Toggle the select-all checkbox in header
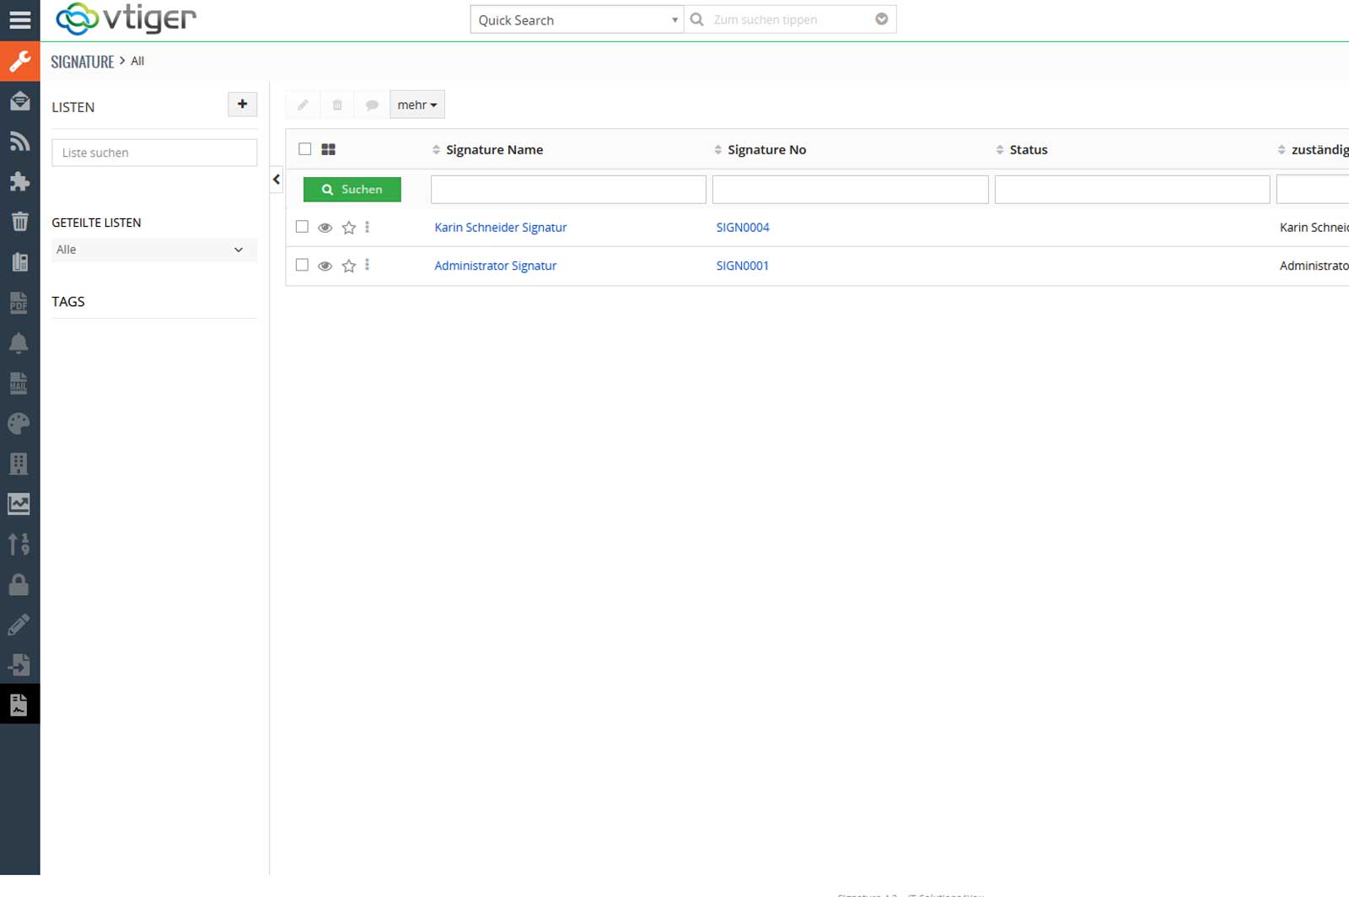 pyautogui.click(x=305, y=149)
